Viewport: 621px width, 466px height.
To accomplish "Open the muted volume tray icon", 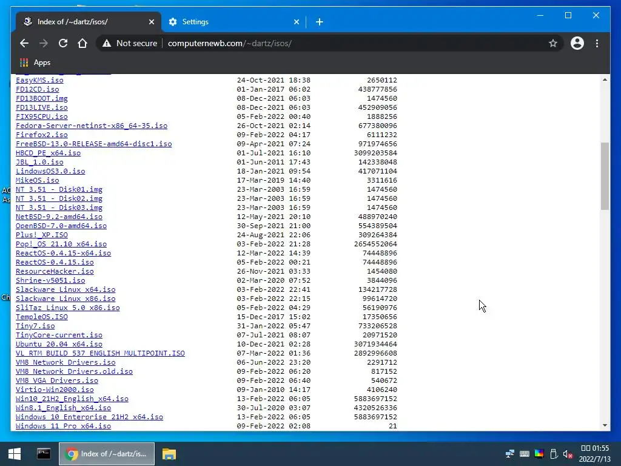I will point(568,454).
